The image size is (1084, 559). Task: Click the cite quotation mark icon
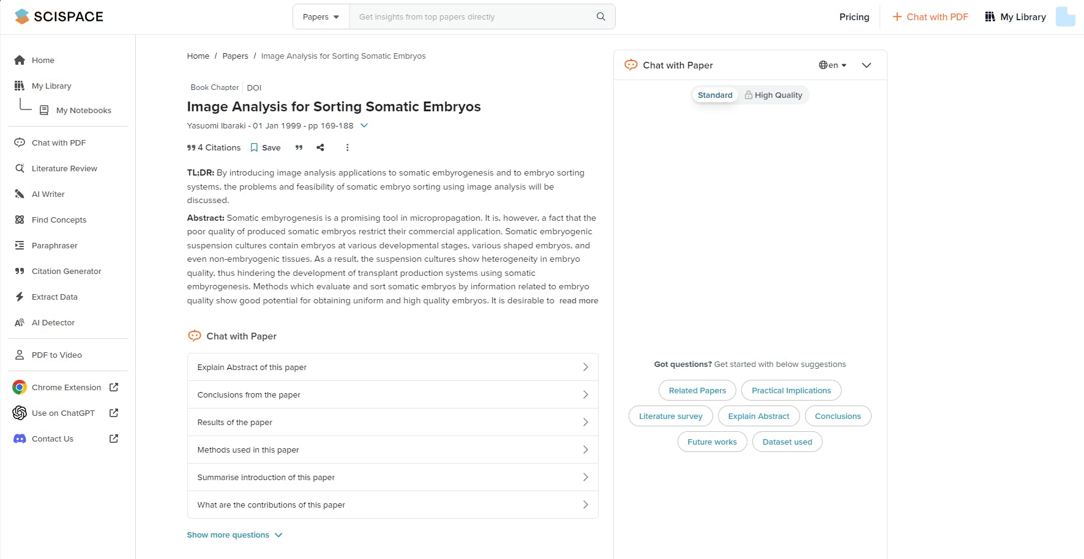click(x=299, y=147)
